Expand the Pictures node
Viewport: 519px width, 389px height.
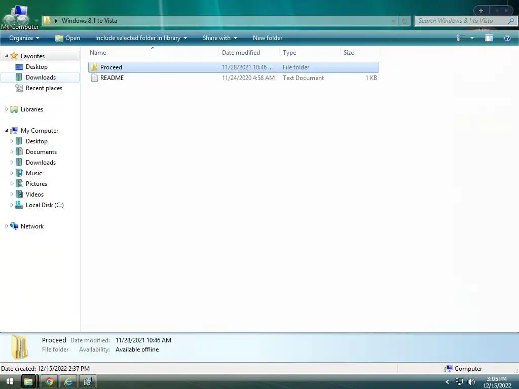(x=12, y=183)
